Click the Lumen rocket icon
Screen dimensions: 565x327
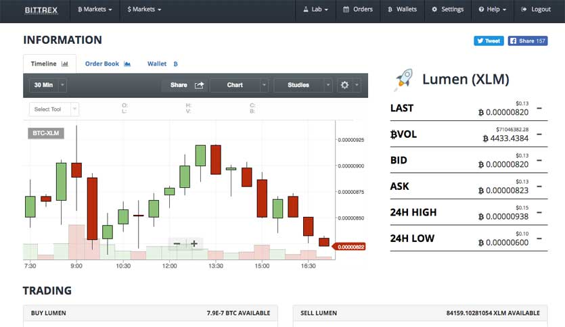pyautogui.click(x=403, y=80)
